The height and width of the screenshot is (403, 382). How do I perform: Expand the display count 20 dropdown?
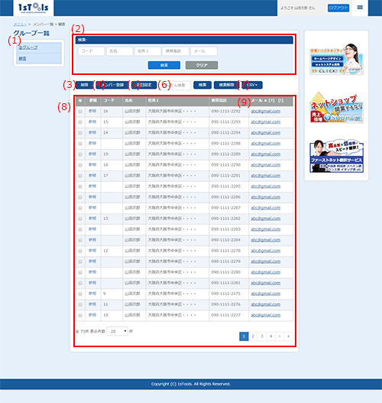[118, 331]
